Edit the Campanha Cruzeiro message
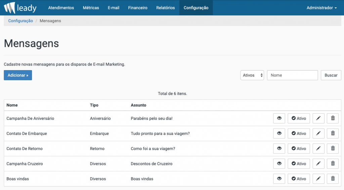Viewport: 344px width, 190px height. [318, 164]
